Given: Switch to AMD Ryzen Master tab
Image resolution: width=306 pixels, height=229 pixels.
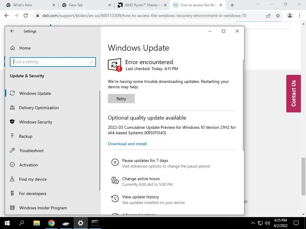Looking at the screenshot, I should pos(141,5).
